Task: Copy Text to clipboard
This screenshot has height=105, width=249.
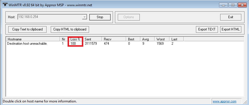Action: tap(27, 29)
